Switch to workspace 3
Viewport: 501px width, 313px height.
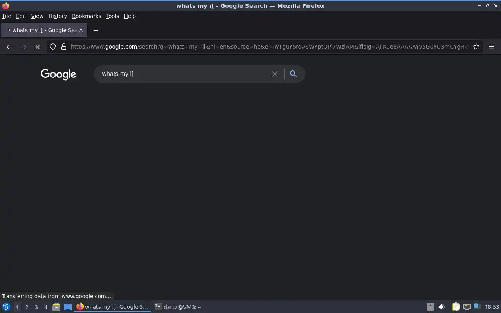point(36,307)
